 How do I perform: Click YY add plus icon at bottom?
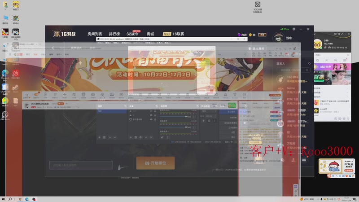(x=336, y=119)
